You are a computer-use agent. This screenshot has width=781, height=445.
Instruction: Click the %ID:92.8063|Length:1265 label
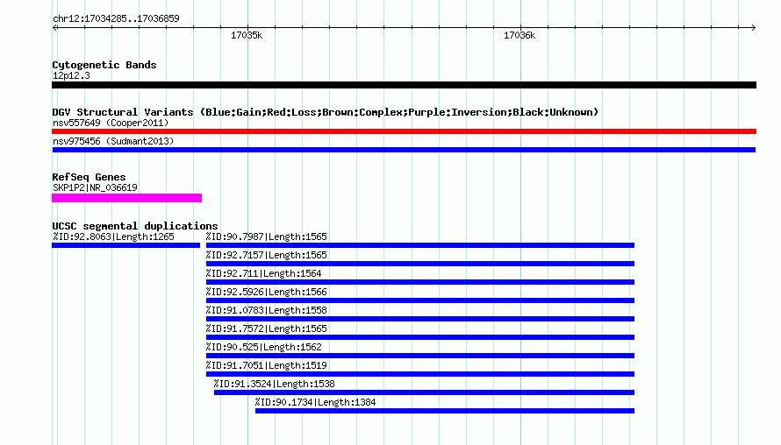[x=113, y=237]
